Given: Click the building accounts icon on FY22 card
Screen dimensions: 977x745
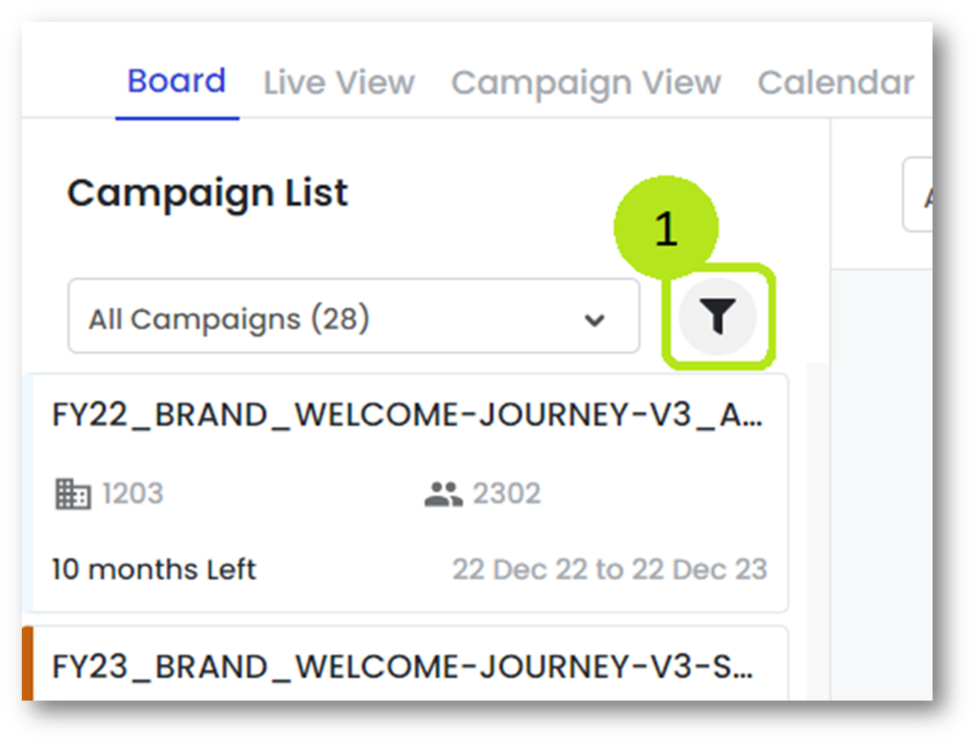Looking at the screenshot, I should coord(73,493).
